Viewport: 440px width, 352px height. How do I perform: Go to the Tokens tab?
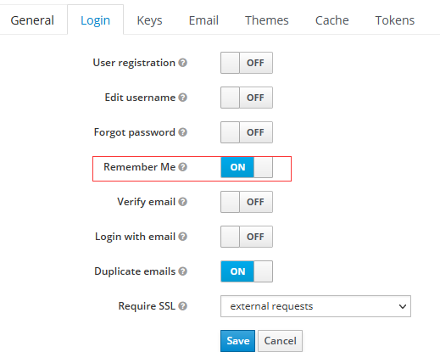pyautogui.click(x=394, y=20)
